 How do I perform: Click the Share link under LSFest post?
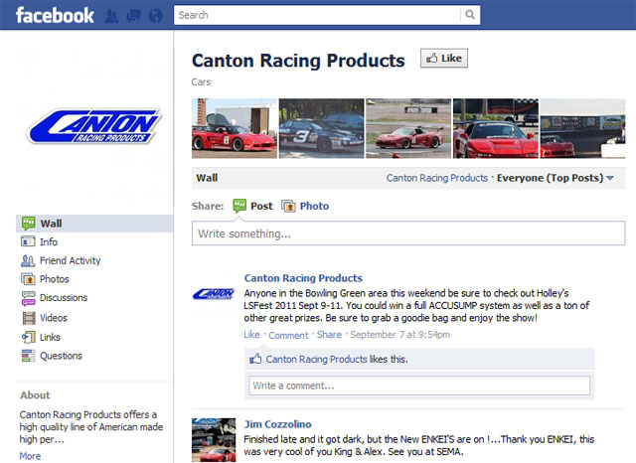(x=329, y=335)
